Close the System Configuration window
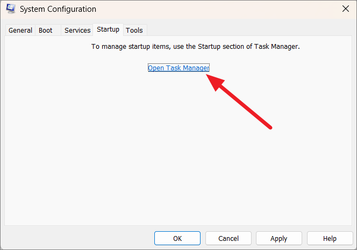The height and width of the screenshot is (250, 357). pos(345,9)
